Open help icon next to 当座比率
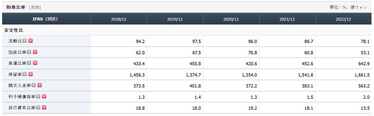Screen dimensions: 374x116 29,52
